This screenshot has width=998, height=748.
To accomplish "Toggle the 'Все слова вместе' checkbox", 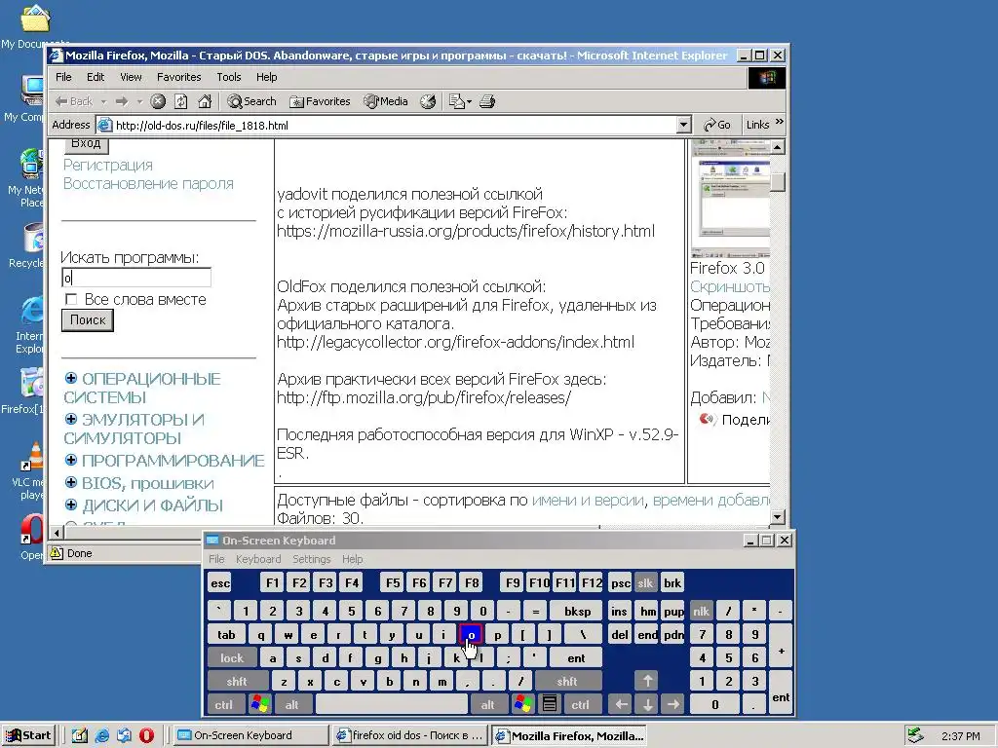I will (71, 299).
